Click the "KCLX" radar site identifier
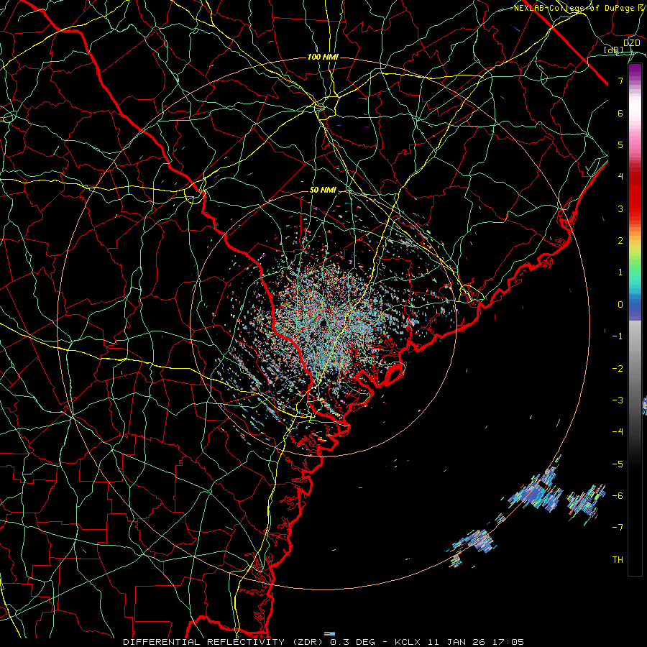 point(408,642)
